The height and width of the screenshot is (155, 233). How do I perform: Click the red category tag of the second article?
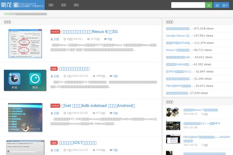click(x=54, y=69)
